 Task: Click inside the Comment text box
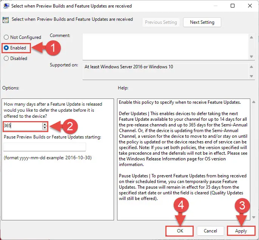[x=166, y=47]
